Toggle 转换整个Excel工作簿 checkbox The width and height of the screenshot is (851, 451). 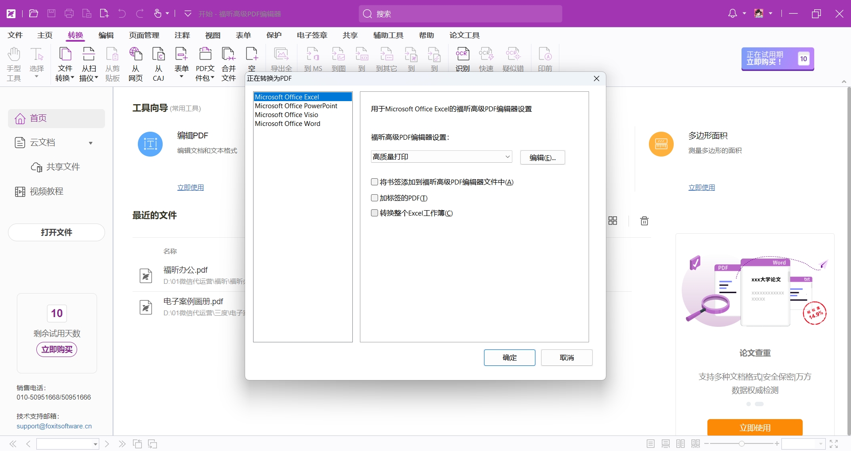pyautogui.click(x=375, y=213)
